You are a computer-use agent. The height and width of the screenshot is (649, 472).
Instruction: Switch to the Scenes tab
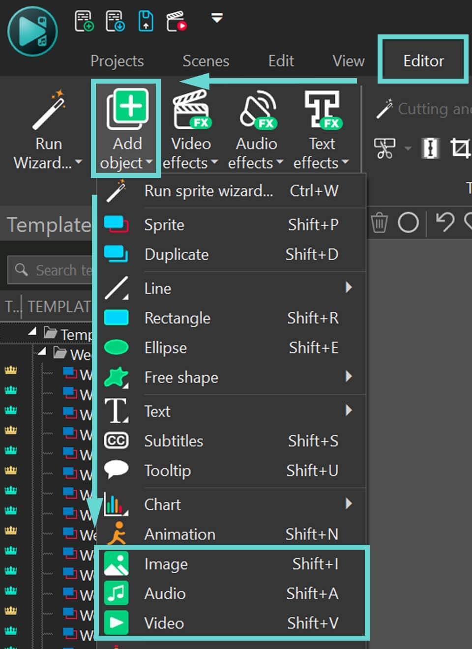point(206,61)
